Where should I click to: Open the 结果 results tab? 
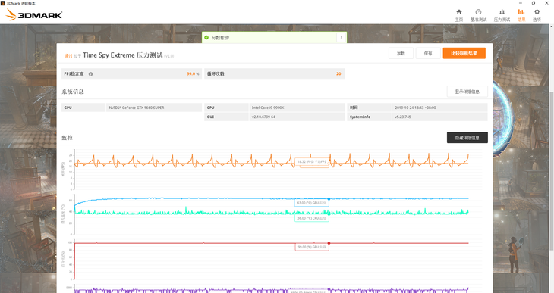[x=521, y=15]
